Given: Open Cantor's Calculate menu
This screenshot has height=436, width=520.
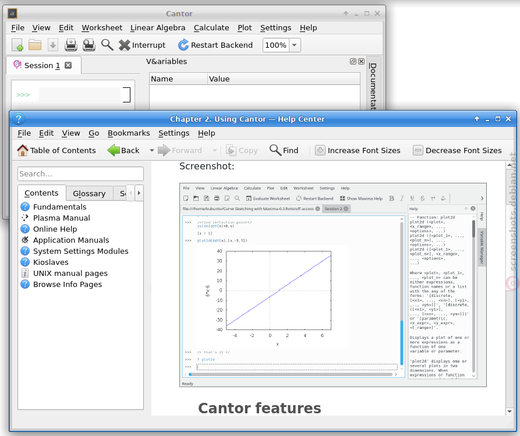Looking at the screenshot, I should click(211, 28).
